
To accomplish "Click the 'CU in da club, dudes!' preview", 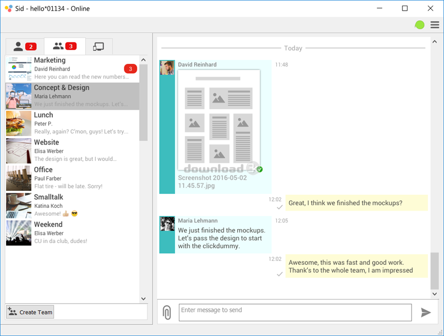I will (x=61, y=241).
